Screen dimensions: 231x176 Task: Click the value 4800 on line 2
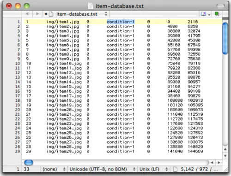click(172, 26)
